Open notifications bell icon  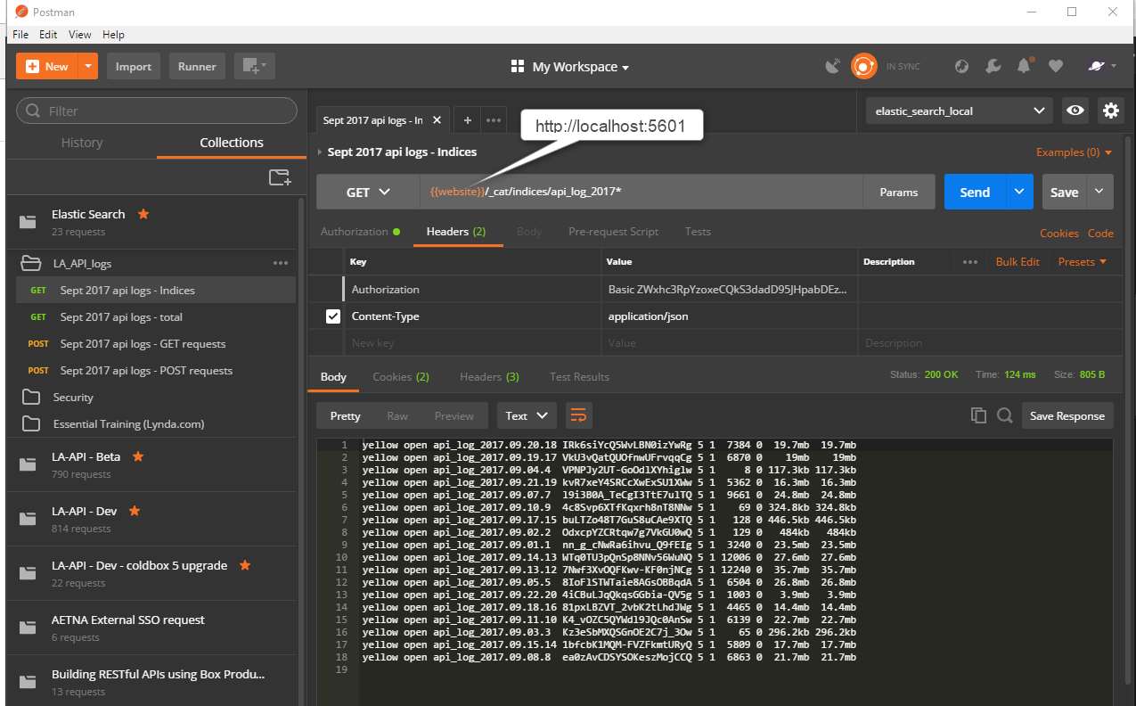[1025, 66]
